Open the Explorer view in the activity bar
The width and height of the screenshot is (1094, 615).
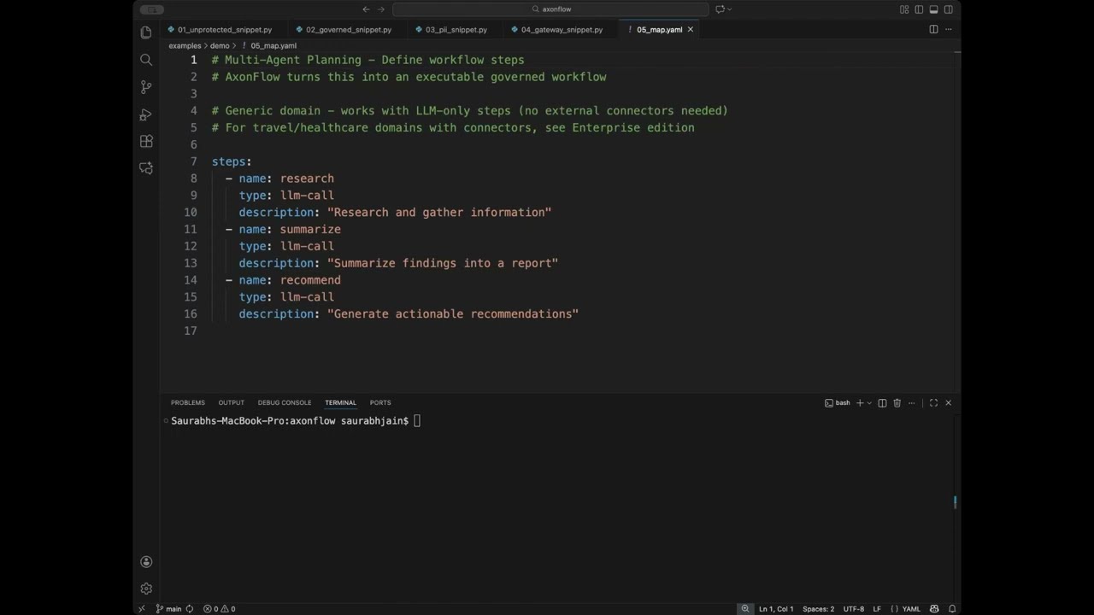click(146, 32)
